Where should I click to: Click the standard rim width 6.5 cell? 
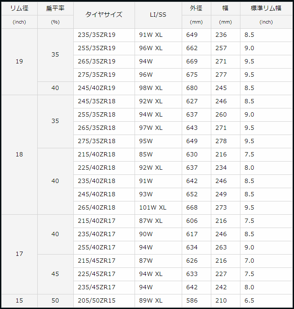tap(249, 301)
